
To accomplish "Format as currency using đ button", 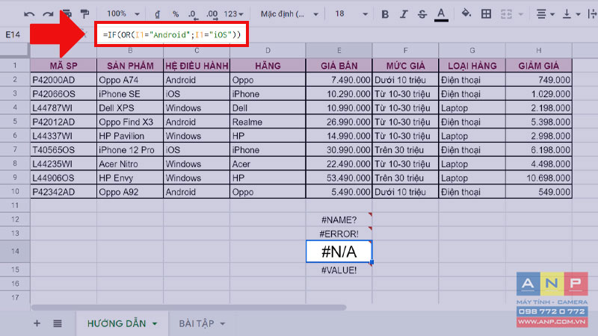I will point(157,14).
